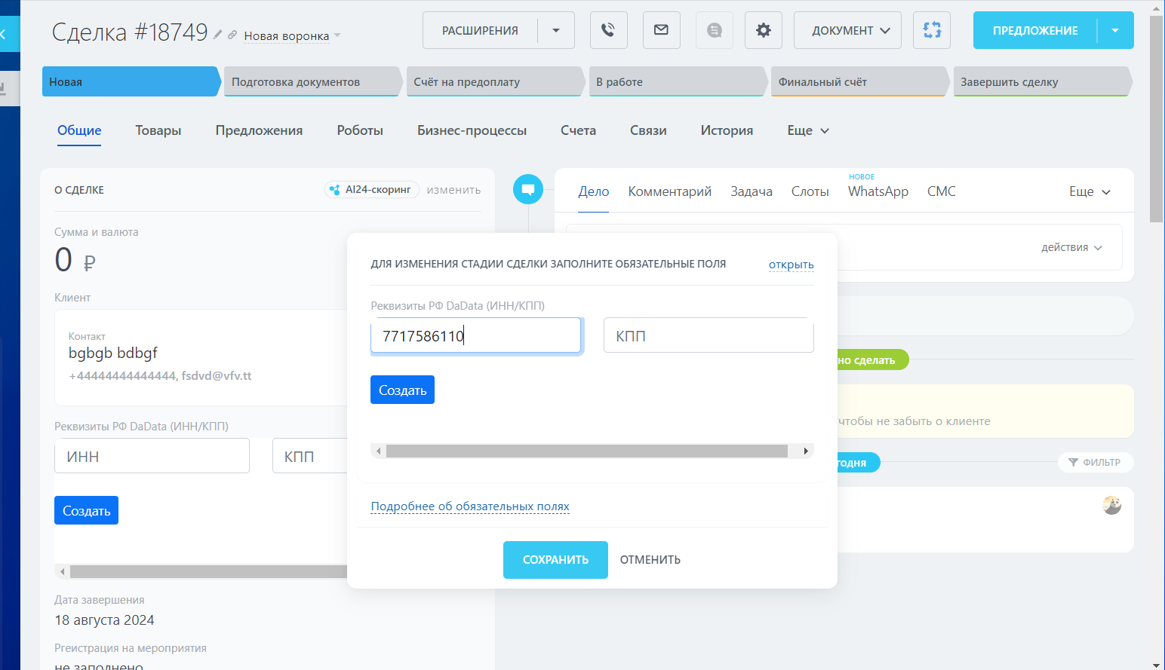Click Создать in the О сделке panel
Screen dimensions: 1165x670
point(86,510)
